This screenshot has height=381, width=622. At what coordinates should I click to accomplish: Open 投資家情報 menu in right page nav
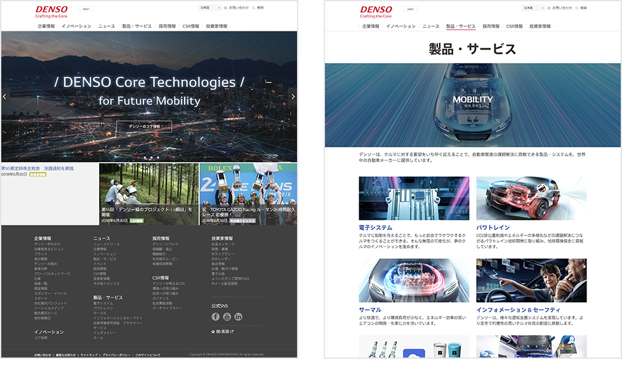[540, 26]
